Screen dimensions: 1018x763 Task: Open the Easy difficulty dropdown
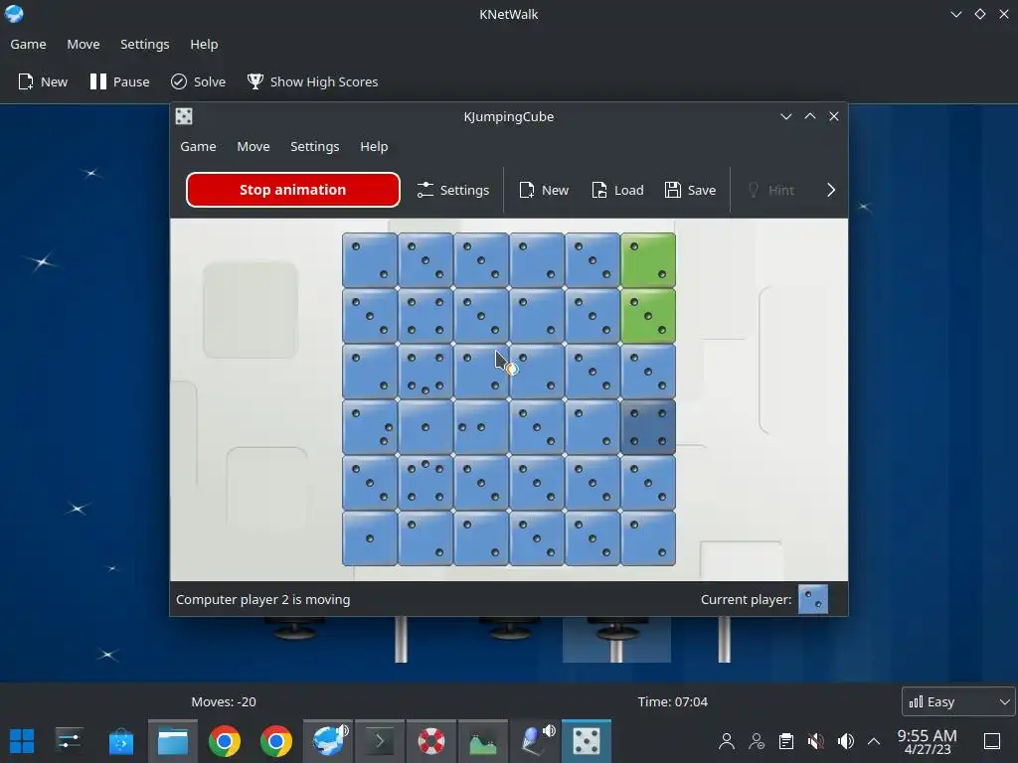click(959, 701)
